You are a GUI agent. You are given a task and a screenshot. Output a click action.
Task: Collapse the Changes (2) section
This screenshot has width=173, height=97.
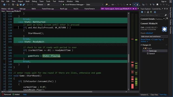click(x=141, y=45)
